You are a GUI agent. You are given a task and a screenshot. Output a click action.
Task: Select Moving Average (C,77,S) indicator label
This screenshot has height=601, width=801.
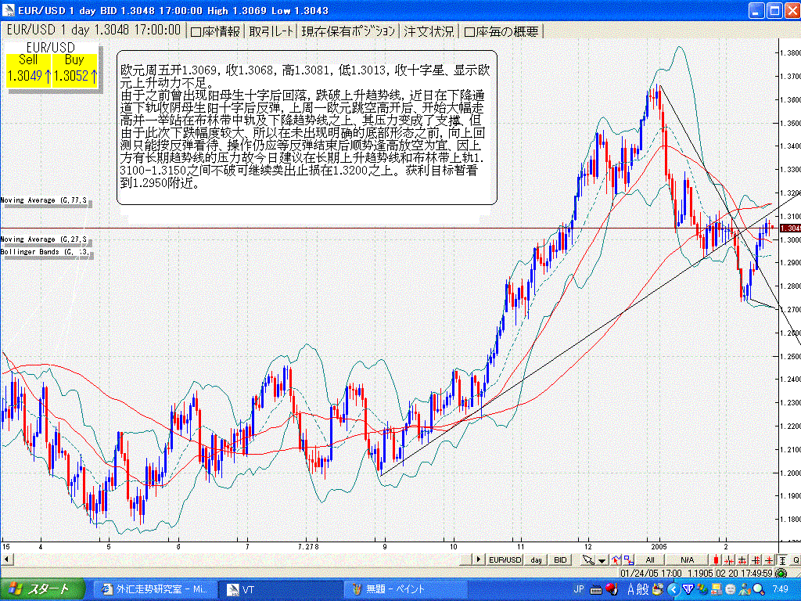coord(45,200)
